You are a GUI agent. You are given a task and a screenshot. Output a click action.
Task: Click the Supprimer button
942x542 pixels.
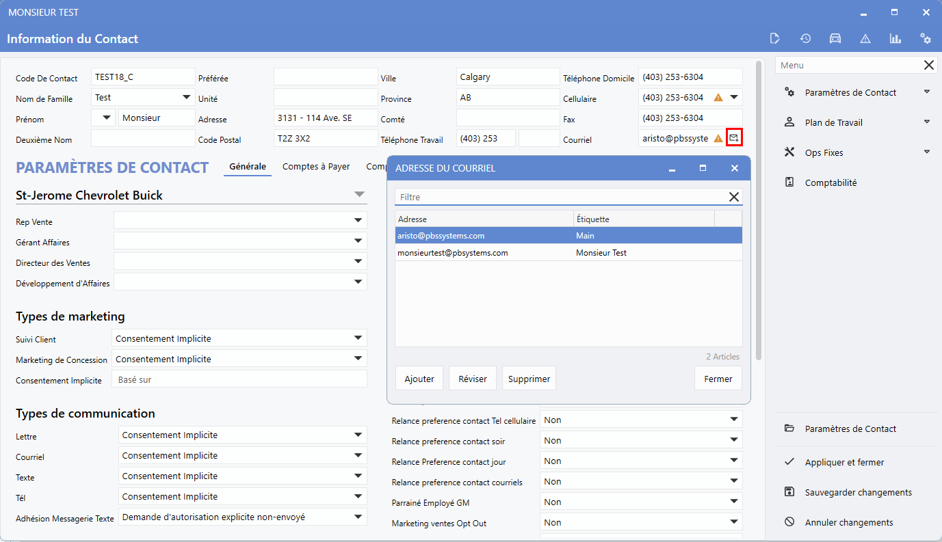tap(529, 379)
